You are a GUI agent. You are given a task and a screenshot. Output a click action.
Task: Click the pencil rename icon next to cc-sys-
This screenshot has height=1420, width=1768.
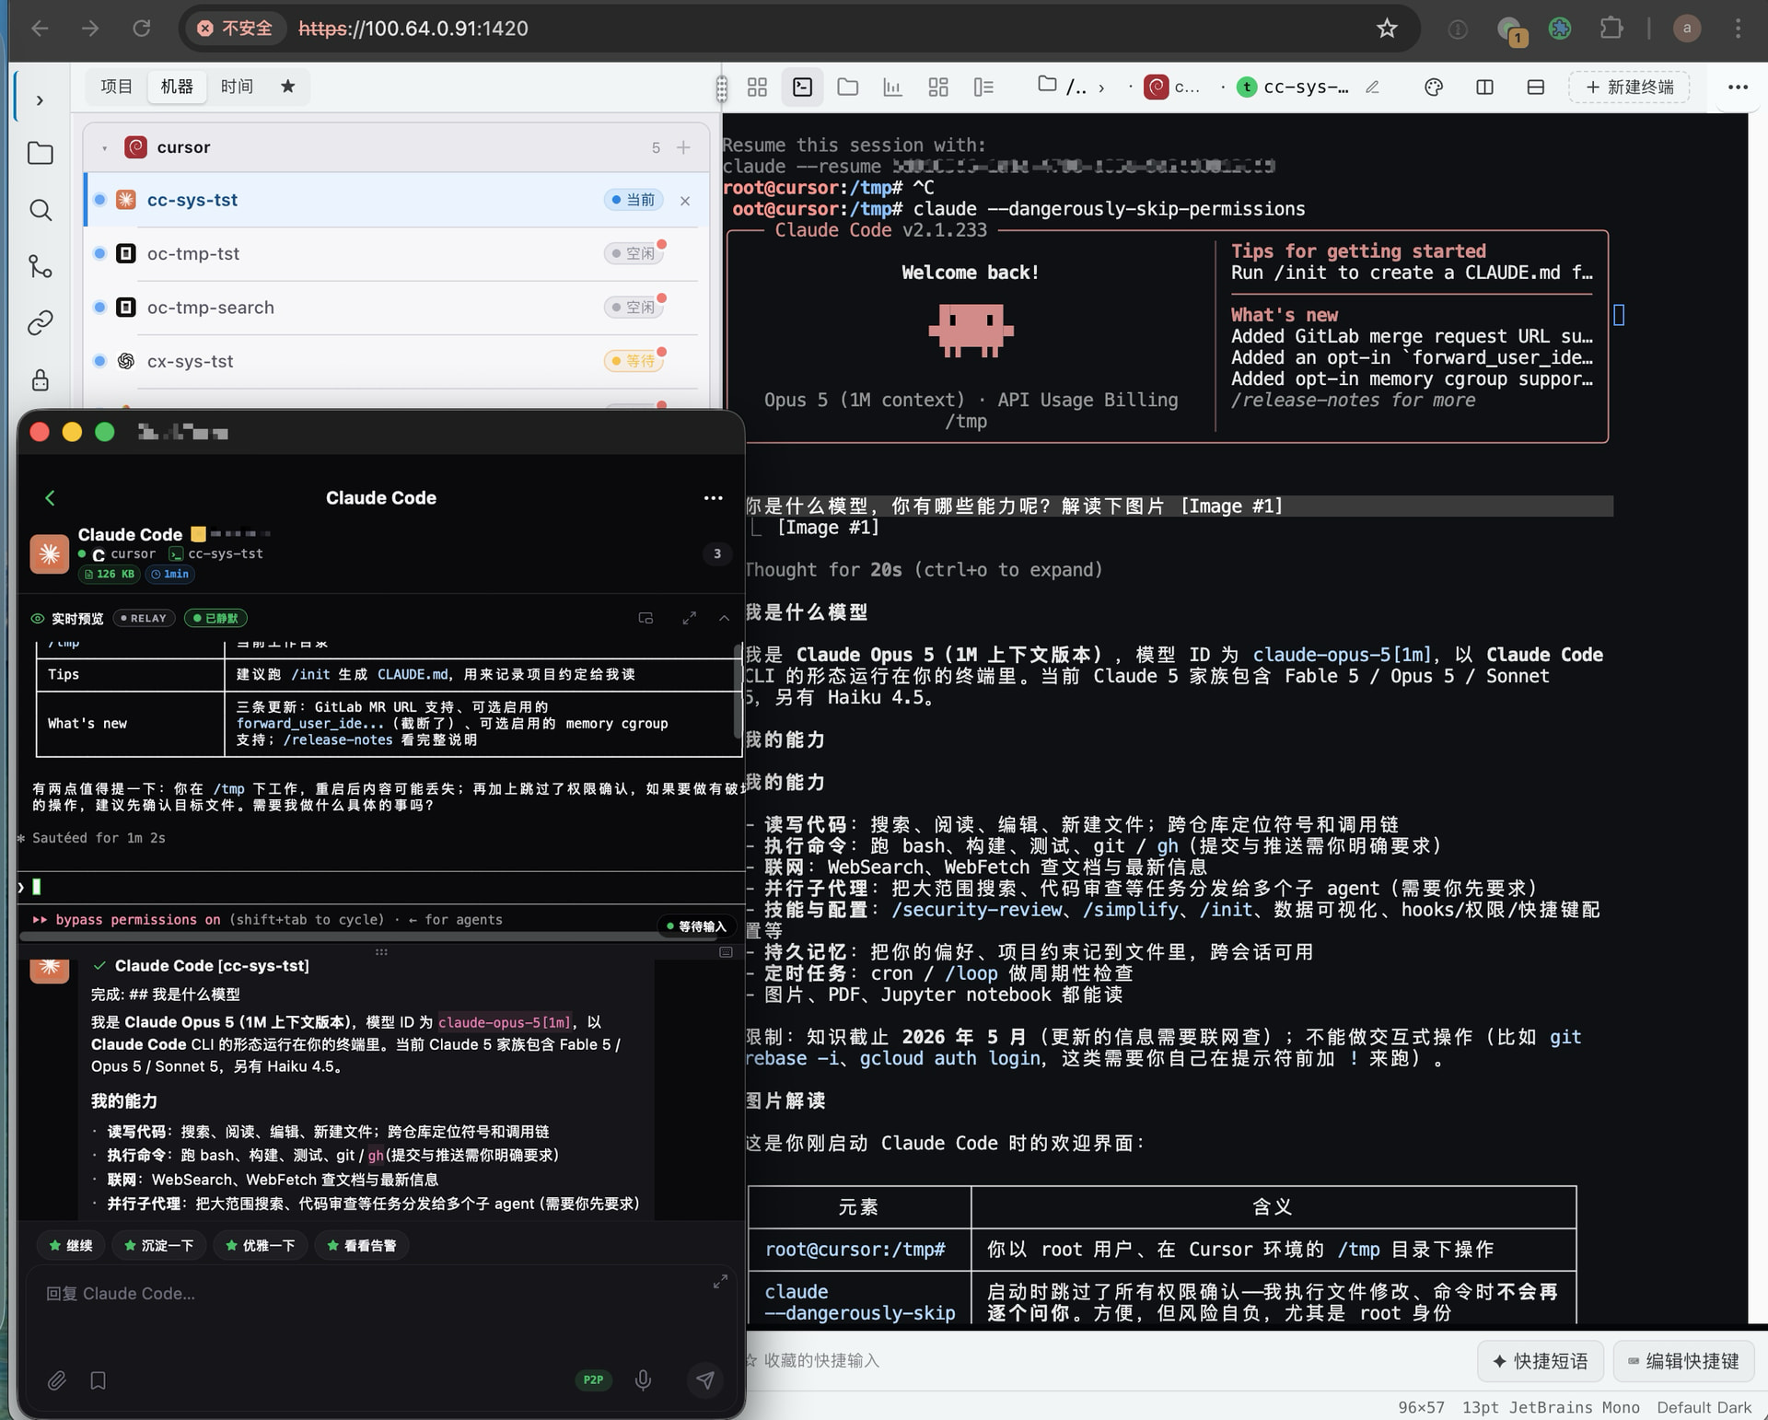1372,87
